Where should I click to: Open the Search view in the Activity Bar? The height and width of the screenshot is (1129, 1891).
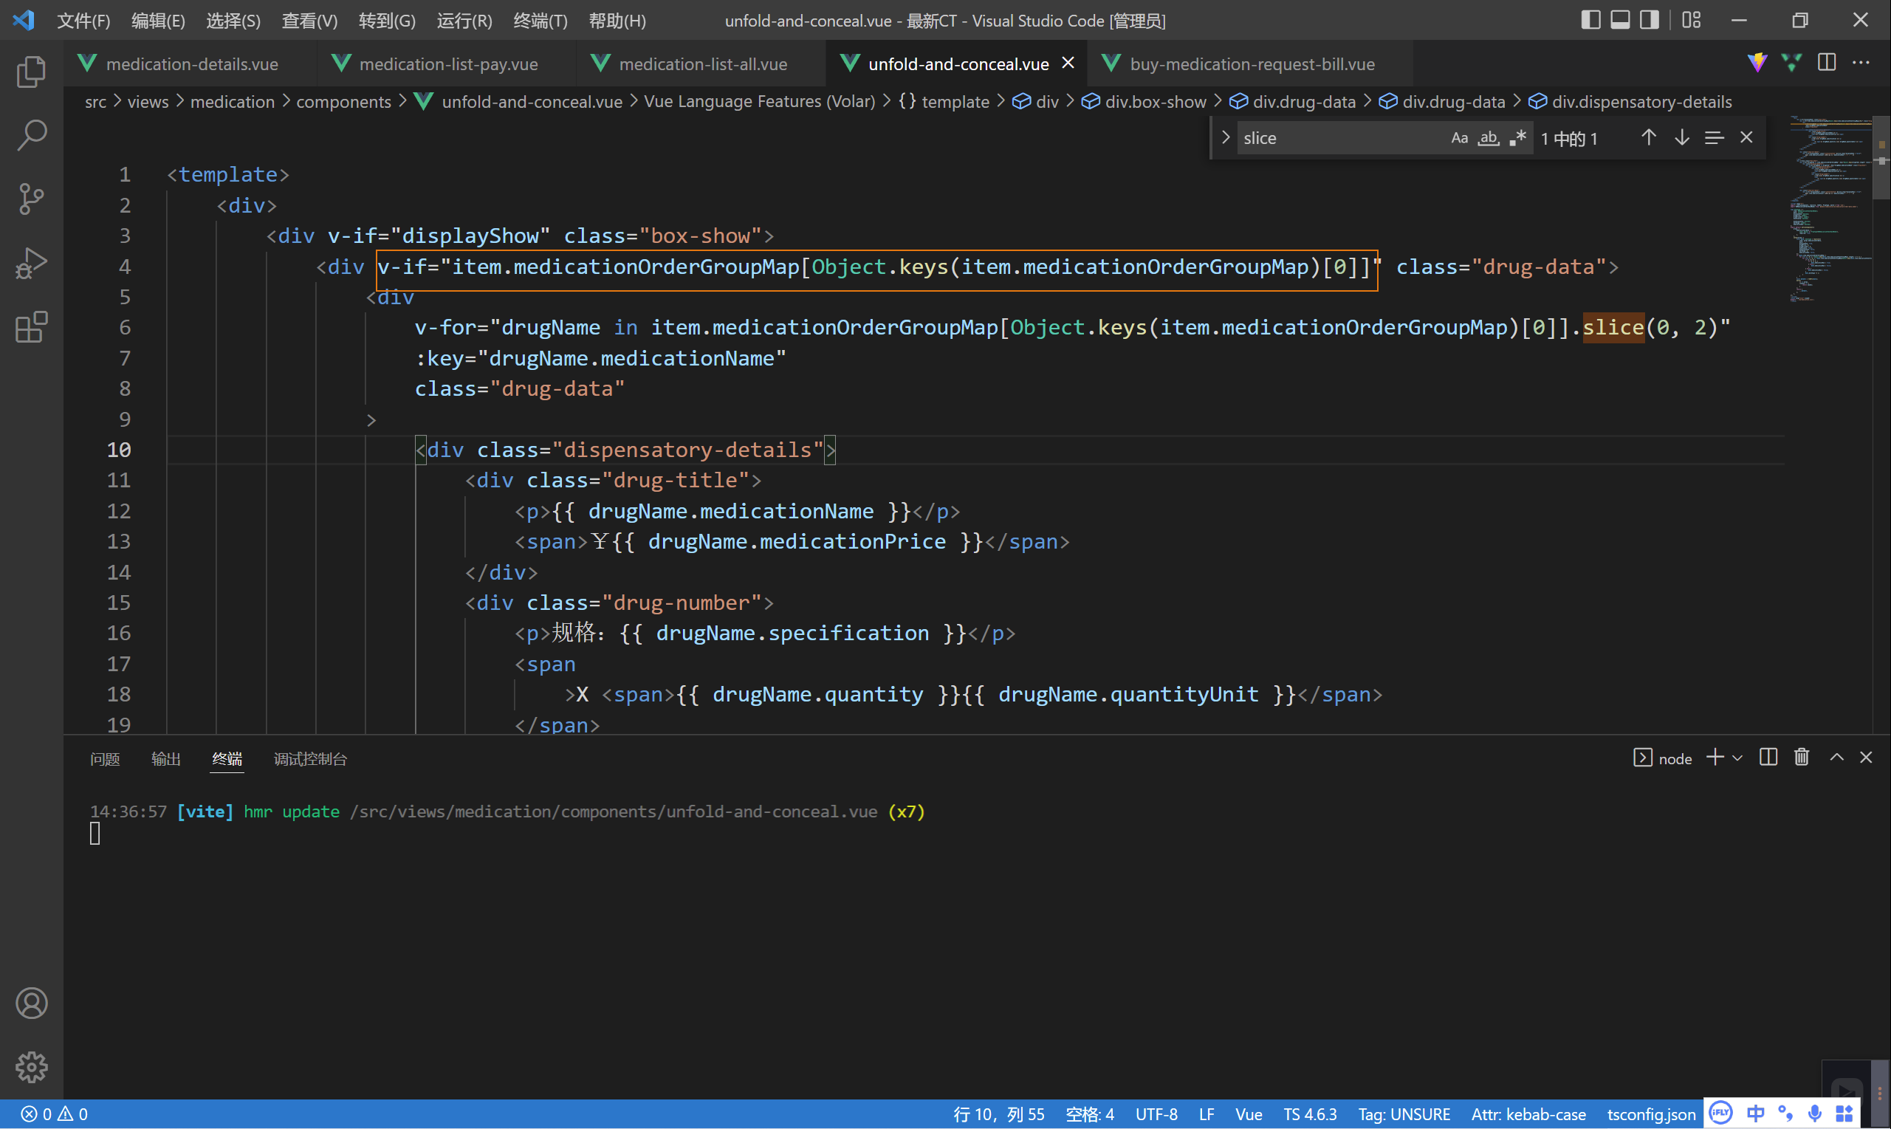pyautogui.click(x=31, y=134)
